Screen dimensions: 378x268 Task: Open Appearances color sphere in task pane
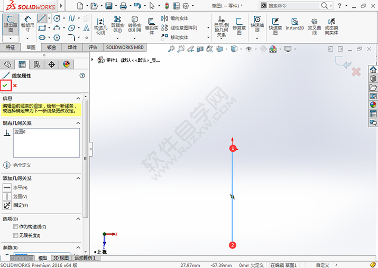[373, 104]
